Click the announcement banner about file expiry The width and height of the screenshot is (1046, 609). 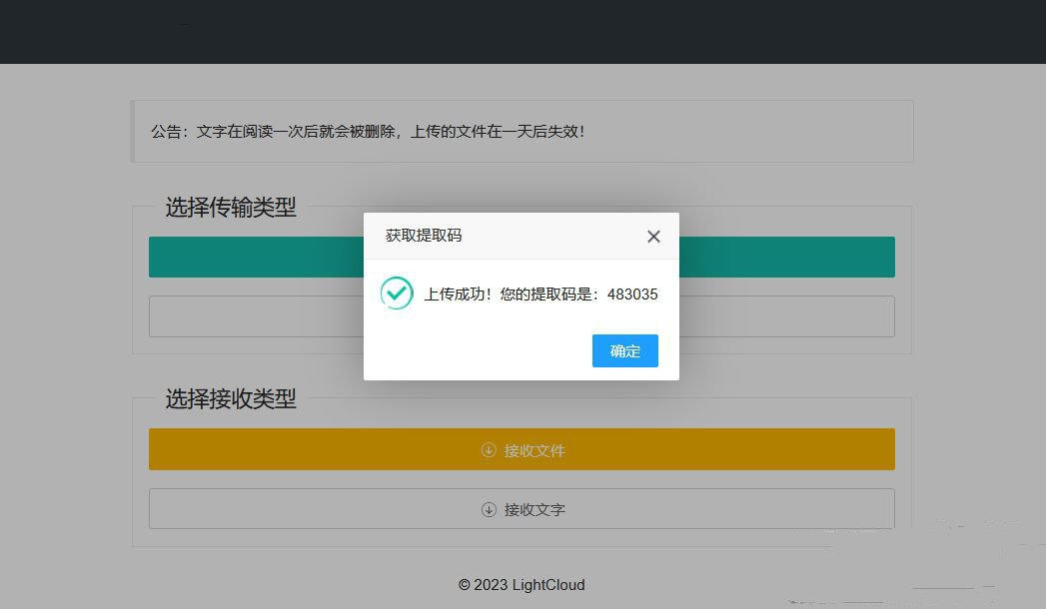(x=522, y=130)
